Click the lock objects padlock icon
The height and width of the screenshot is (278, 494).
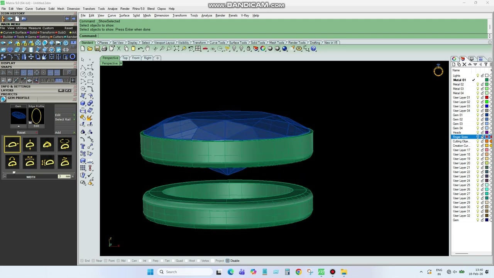(249, 49)
